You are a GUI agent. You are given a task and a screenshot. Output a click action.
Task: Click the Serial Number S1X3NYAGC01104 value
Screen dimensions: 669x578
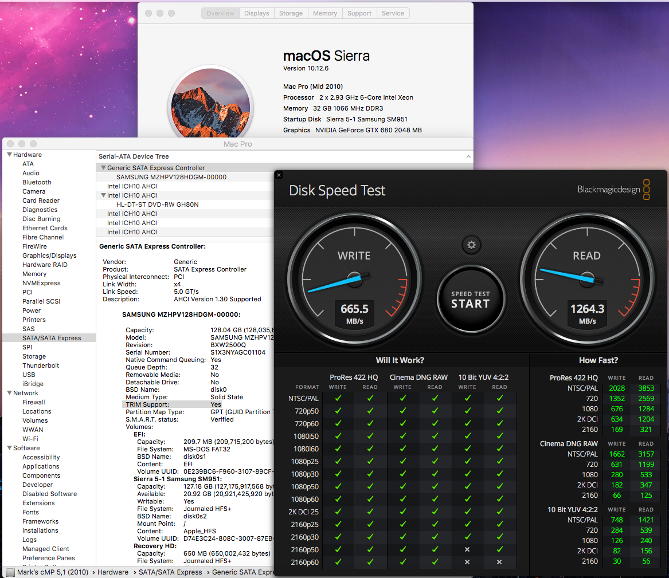coord(238,352)
